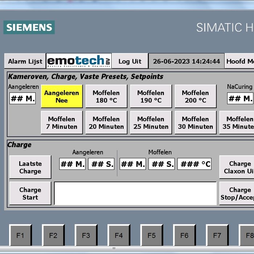Select the Moffelen 180 °C preset

(x=106, y=97)
